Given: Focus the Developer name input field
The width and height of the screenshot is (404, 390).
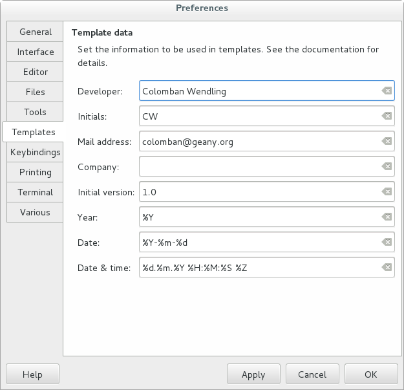Looking at the screenshot, I should (259, 91).
